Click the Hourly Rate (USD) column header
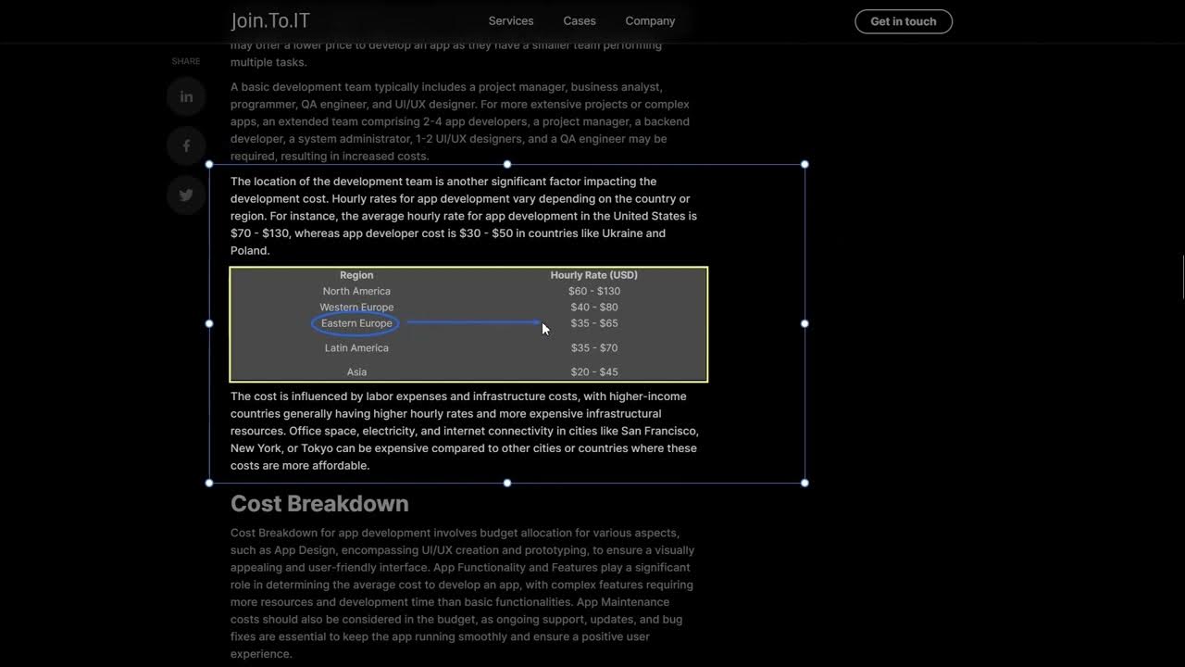1185x667 pixels. (x=594, y=275)
